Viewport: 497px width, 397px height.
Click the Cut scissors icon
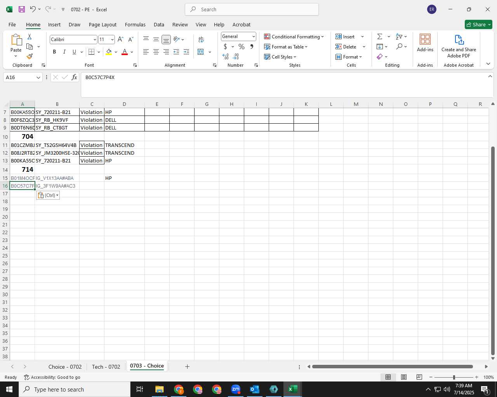coord(30,37)
